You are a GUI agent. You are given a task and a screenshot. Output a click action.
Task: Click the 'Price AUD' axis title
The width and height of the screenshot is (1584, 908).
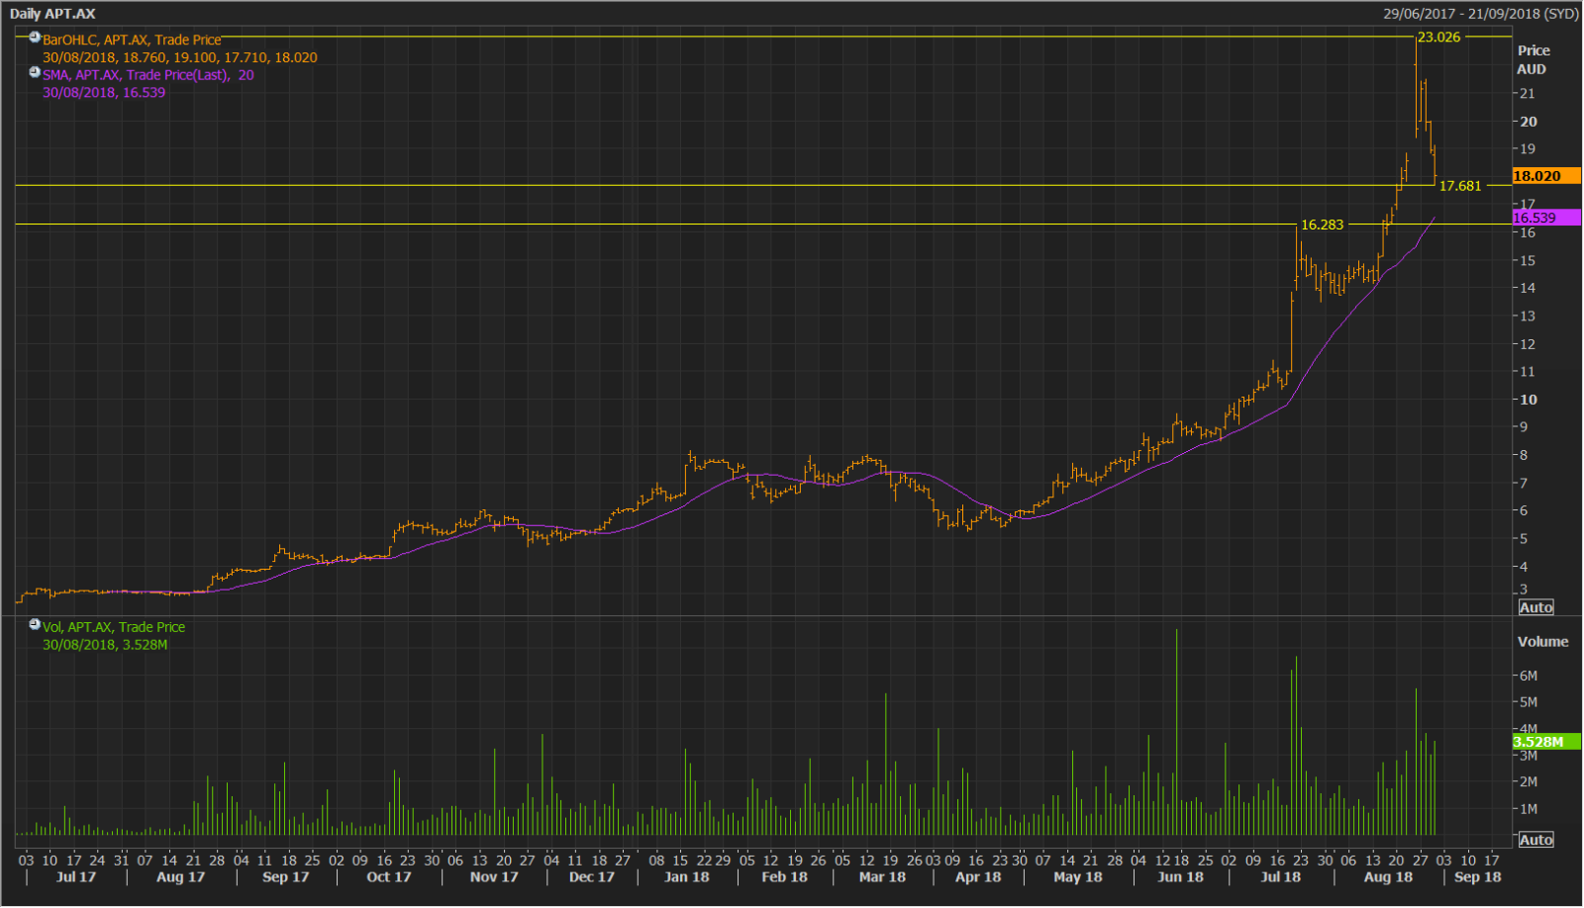[1533, 59]
